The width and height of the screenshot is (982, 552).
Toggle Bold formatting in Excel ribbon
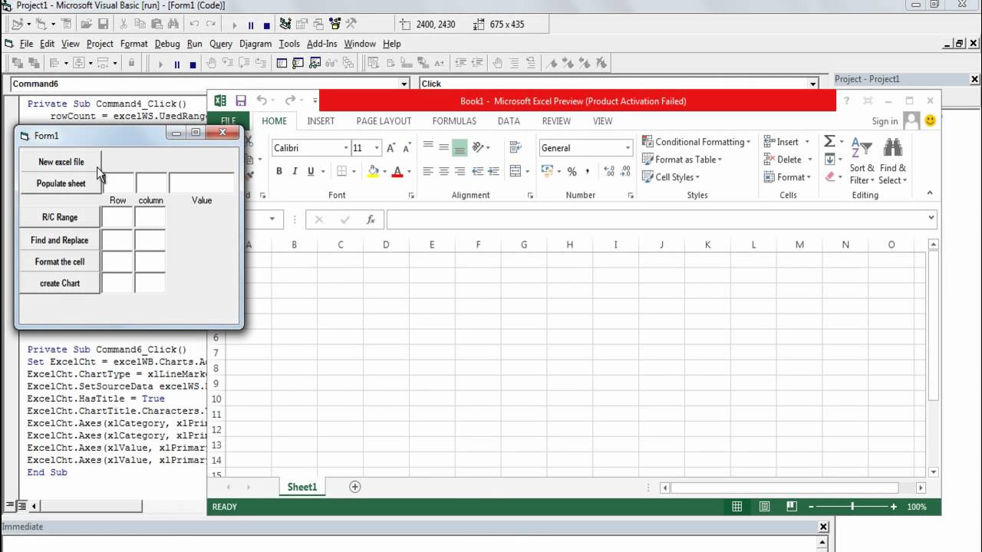[x=279, y=171]
